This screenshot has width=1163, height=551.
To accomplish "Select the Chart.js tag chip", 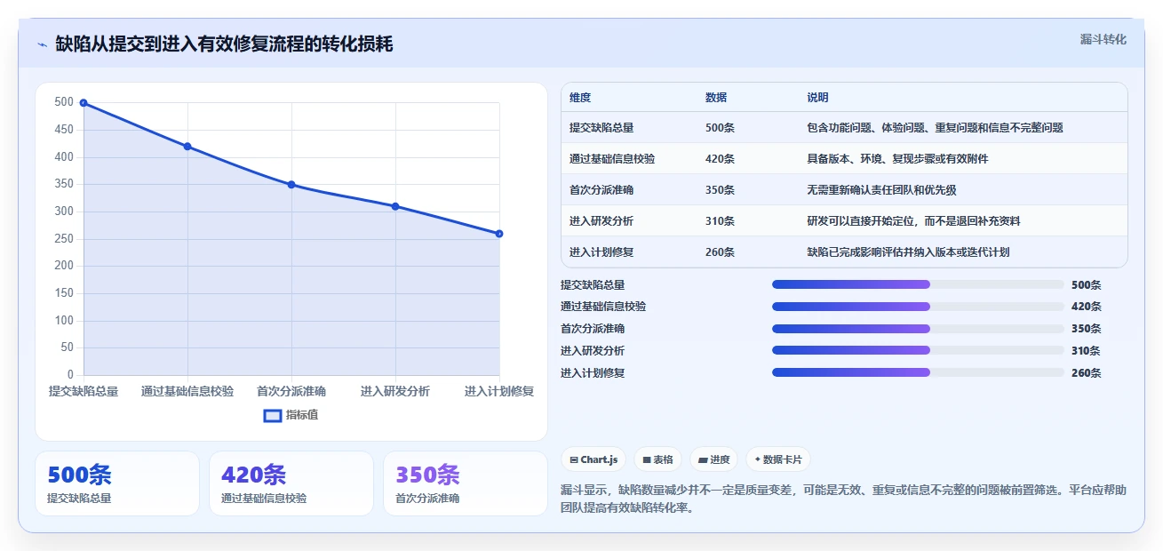I will click(593, 459).
